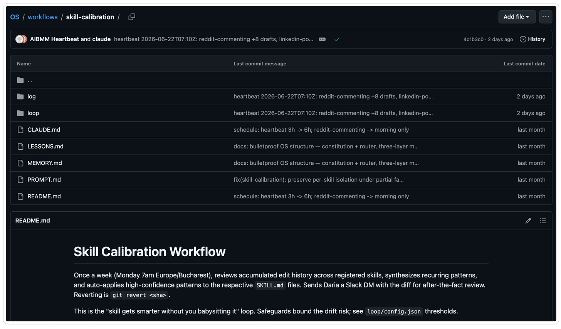
Task: Click the skill-calibration breadcrumb text
Action: (90, 17)
